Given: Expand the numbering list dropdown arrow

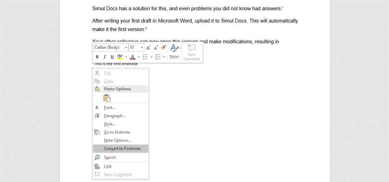Looking at the screenshot, I should point(164,57).
